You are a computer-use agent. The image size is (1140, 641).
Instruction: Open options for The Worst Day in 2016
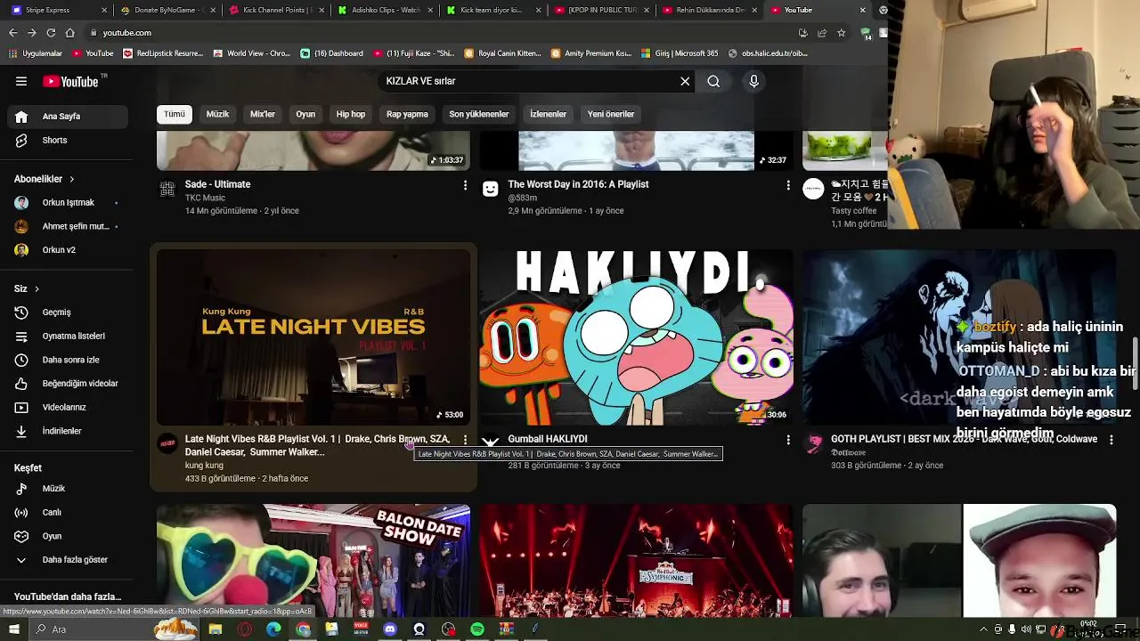pos(787,185)
